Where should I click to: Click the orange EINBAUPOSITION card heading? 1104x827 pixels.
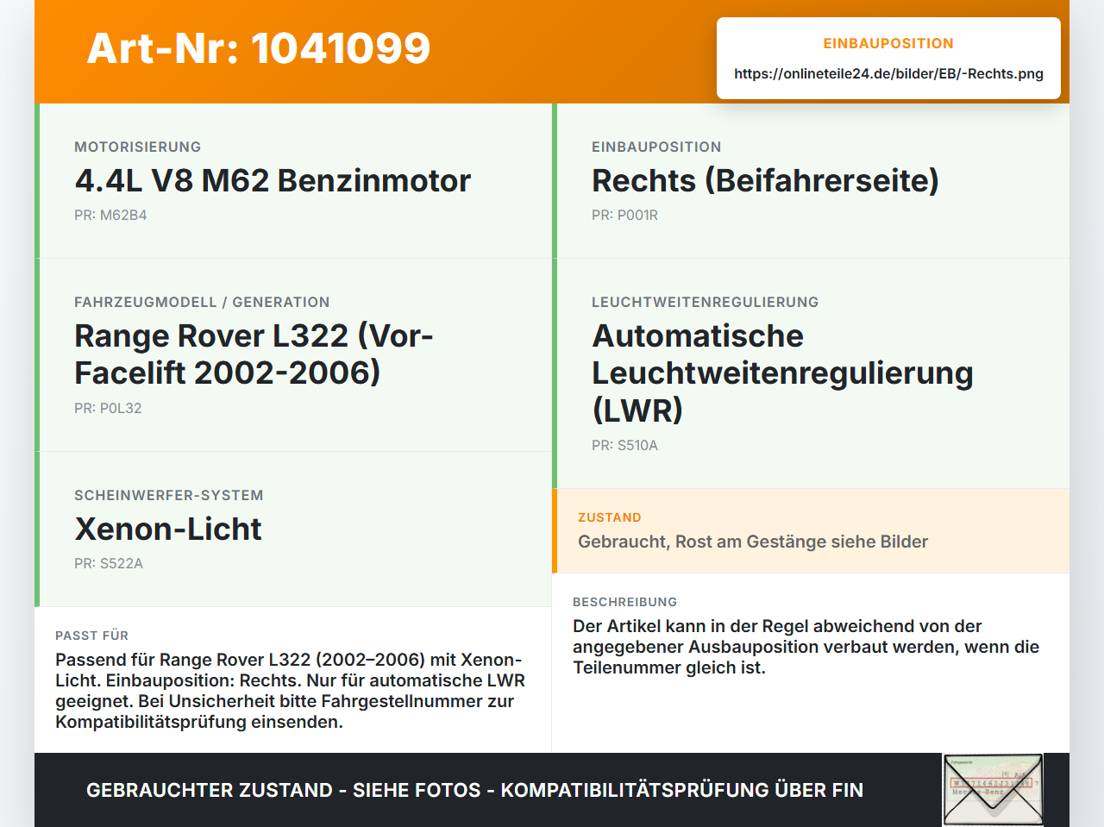click(888, 43)
